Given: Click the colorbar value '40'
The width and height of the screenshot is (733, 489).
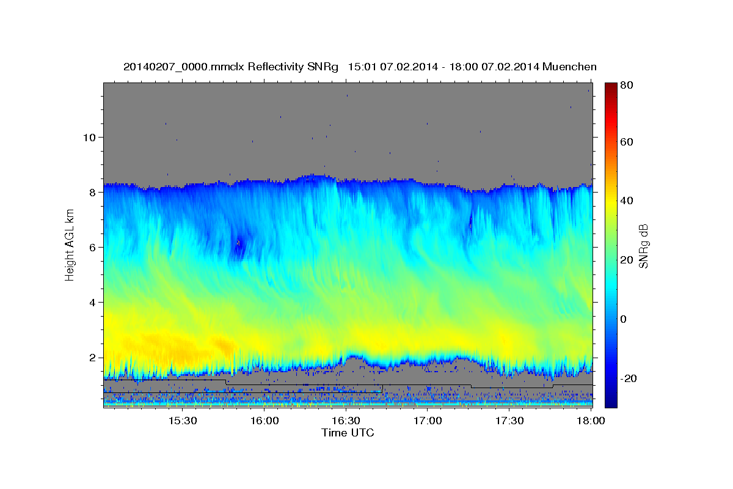Looking at the screenshot, I should pyautogui.click(x=626, y=200).
